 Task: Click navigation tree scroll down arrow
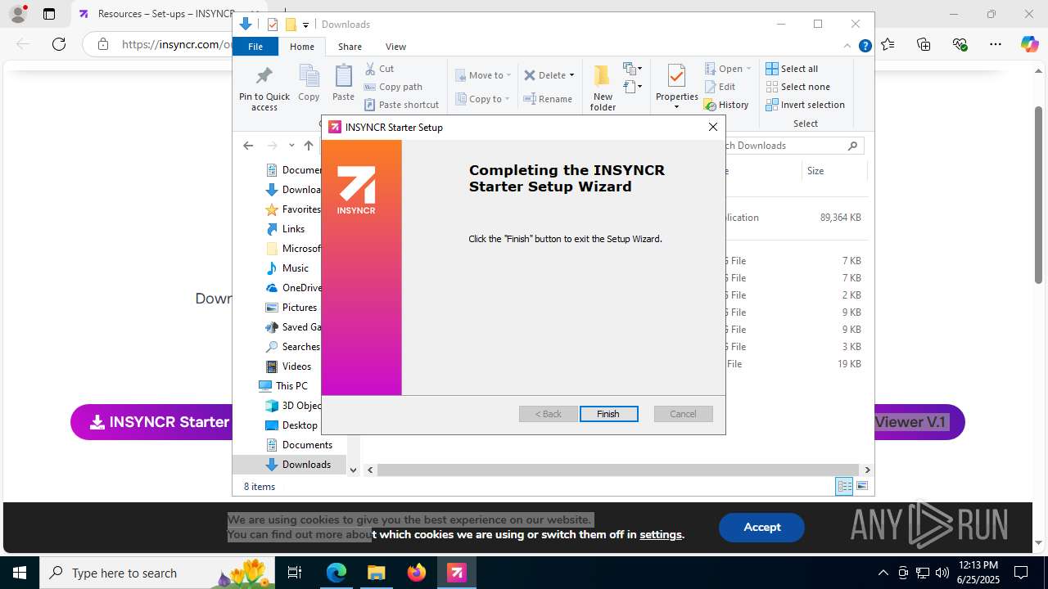(x=353, y=470)
